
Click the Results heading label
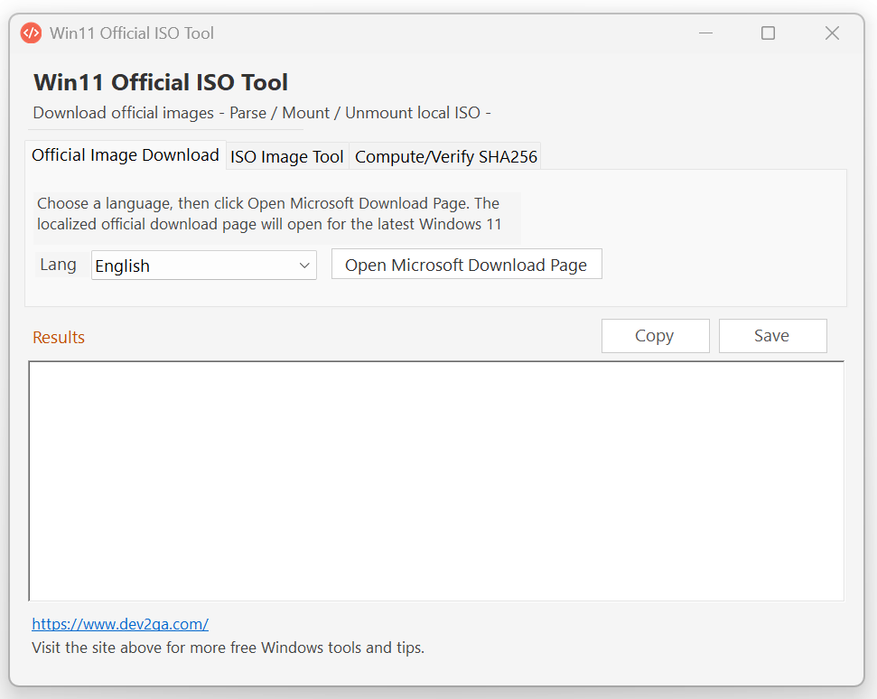pos(59,337)
